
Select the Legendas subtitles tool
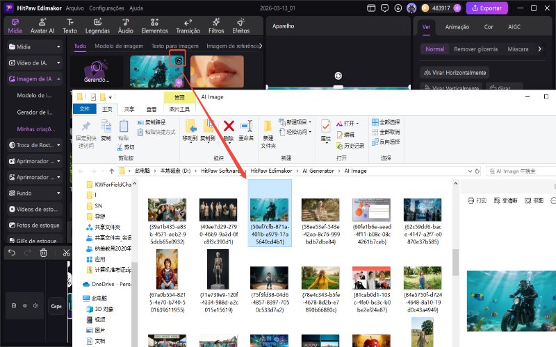(97, 26)
